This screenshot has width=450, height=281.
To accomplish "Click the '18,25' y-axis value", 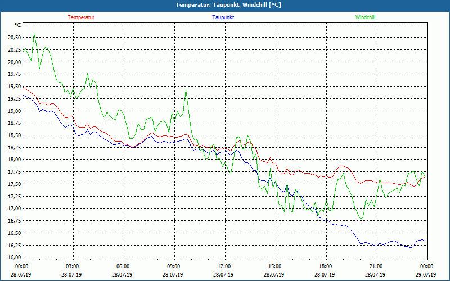I will pyautogui.click(x=15, y=148).
